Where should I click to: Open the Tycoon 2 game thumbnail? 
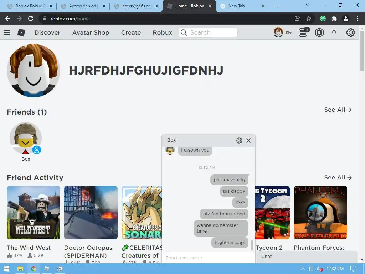coord(272,213)
